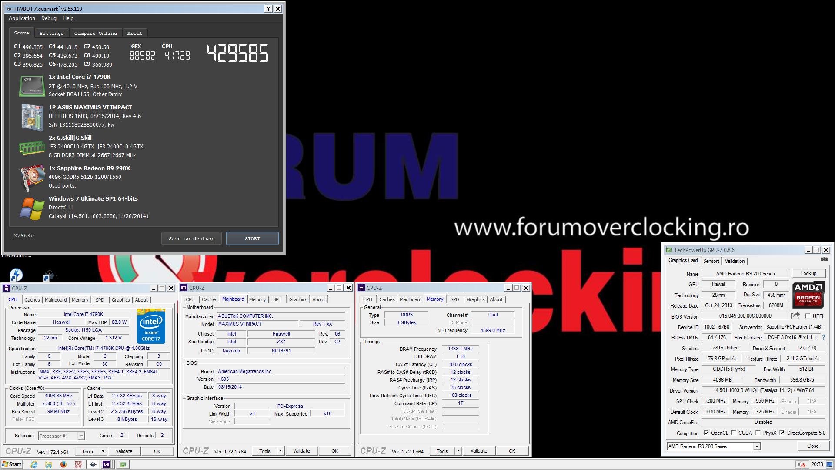The width and height of the screenshot is (835, 470).
Task: Click the red knot icon in the taskbar
Action: point(78,464)
